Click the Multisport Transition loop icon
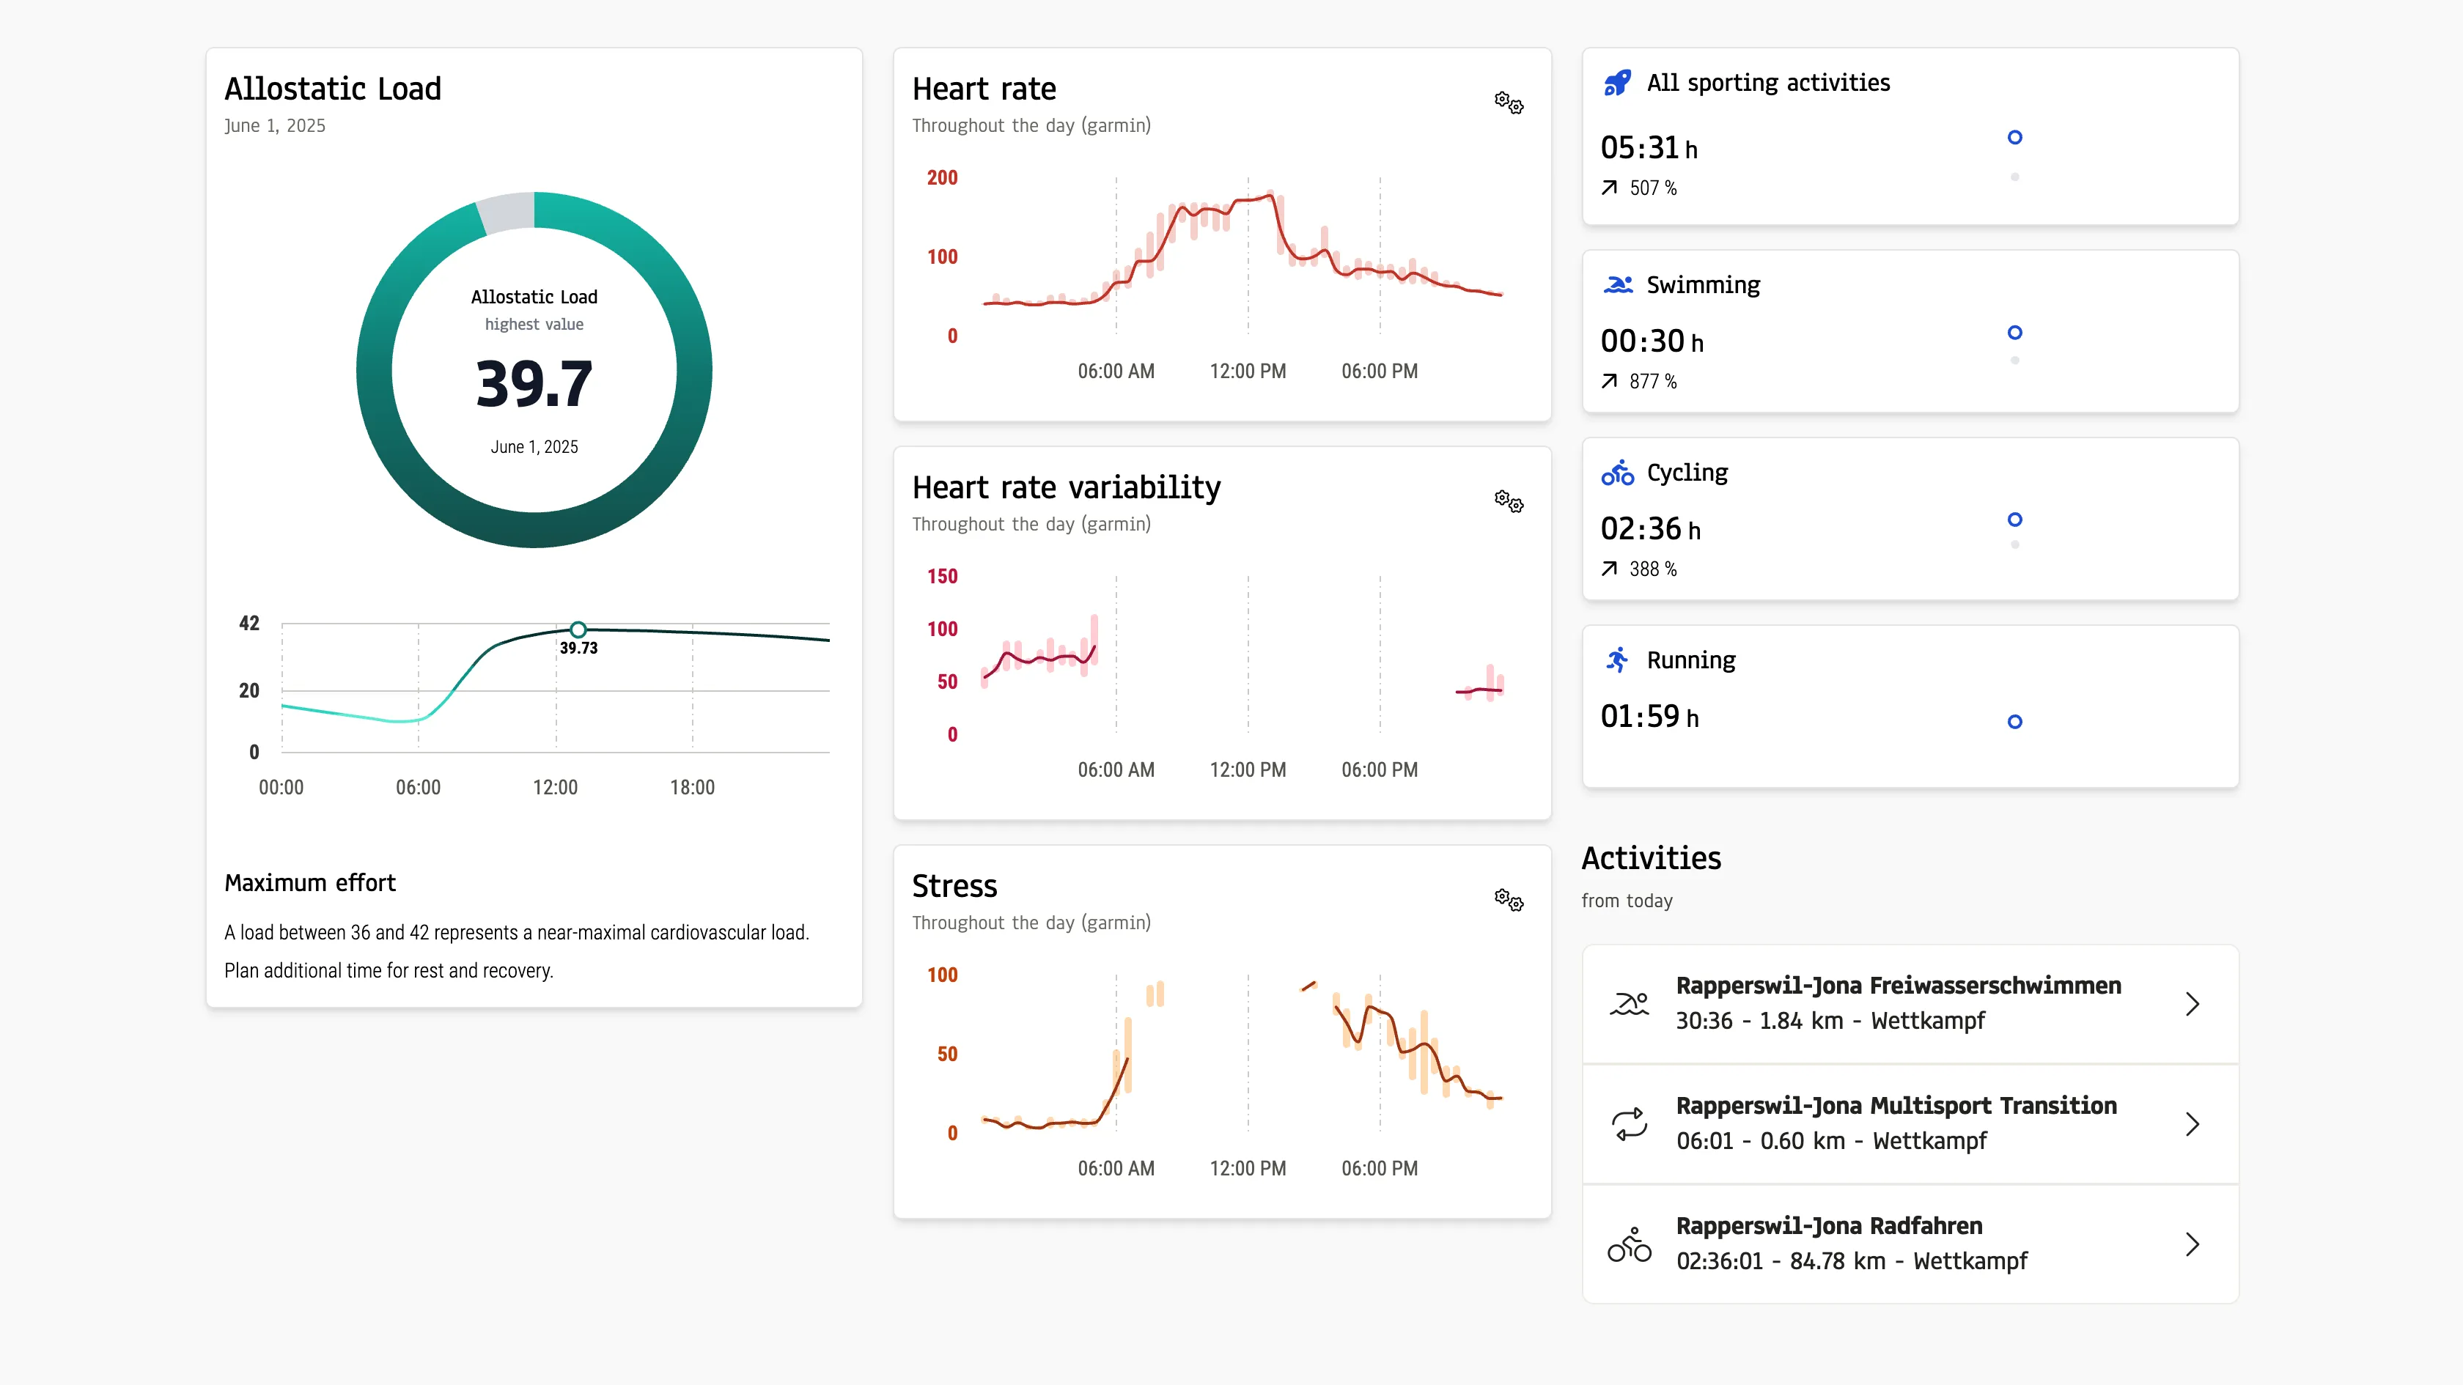This screenshot has width=2463, height=1385. pos(1630,1124)
